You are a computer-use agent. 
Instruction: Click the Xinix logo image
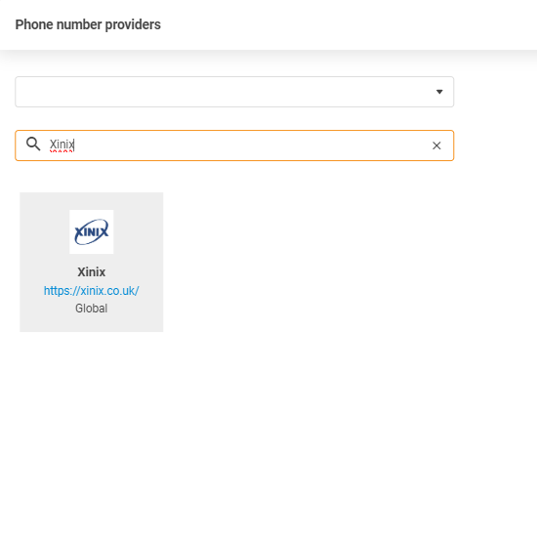[92, 231]
